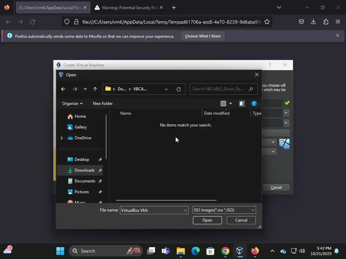List all Firefox tabs

pos(279,7)
